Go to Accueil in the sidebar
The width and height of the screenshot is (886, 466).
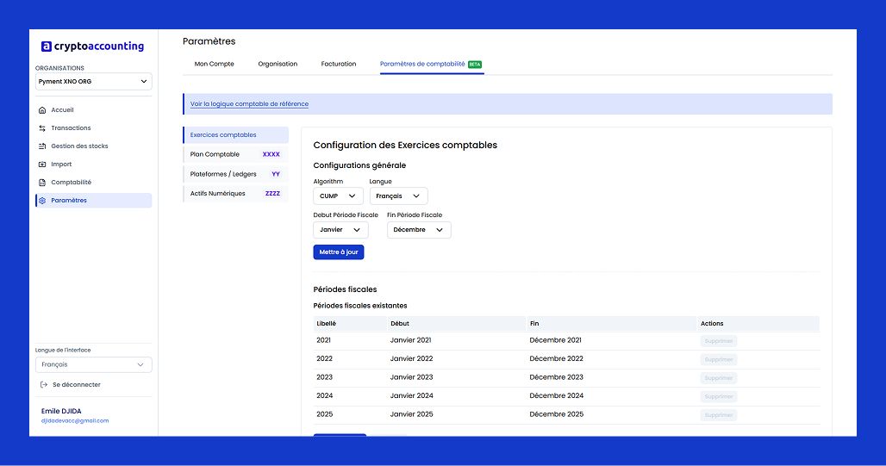pos(93,110)
